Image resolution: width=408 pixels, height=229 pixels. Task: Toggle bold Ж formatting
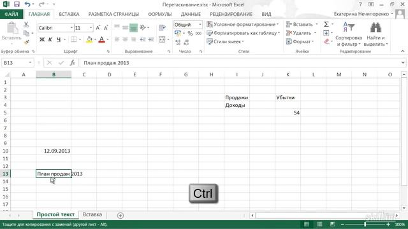coord(42,39)
